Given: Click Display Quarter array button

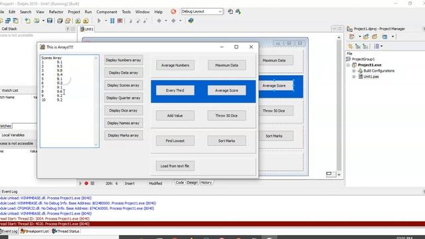Looking at the screenshot, I should 124,98.
